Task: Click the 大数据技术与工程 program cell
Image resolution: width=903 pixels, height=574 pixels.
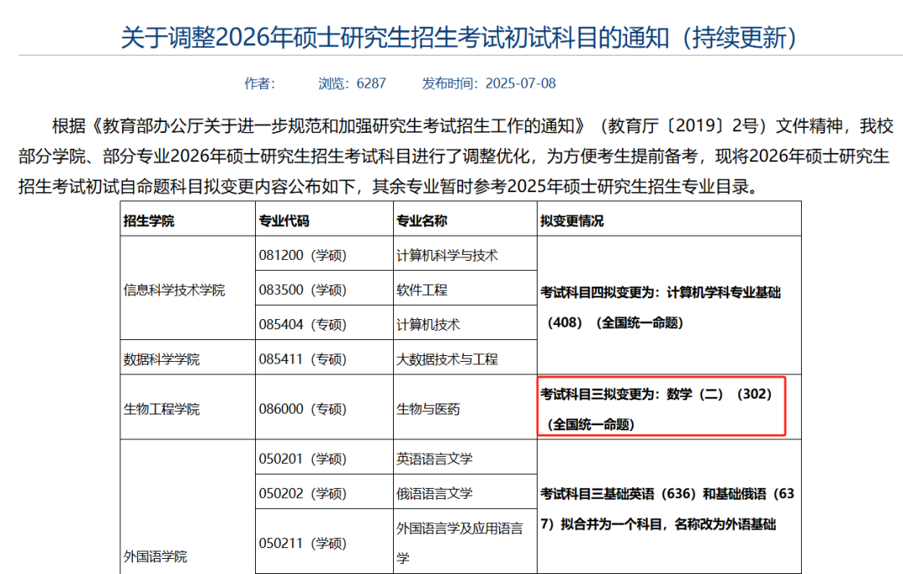Action: [449, 358]
